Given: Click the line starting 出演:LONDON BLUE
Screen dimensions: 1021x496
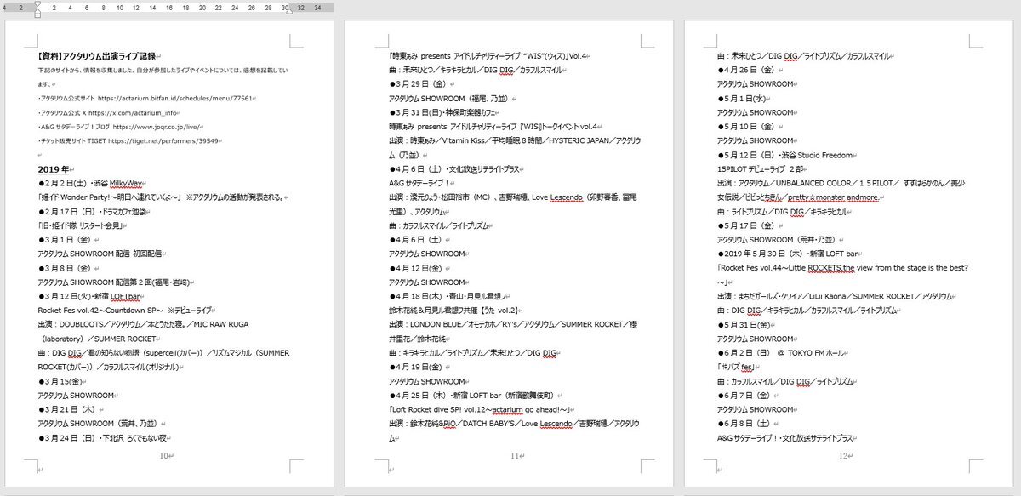Looking at the screenshot, I should (514, 325).
